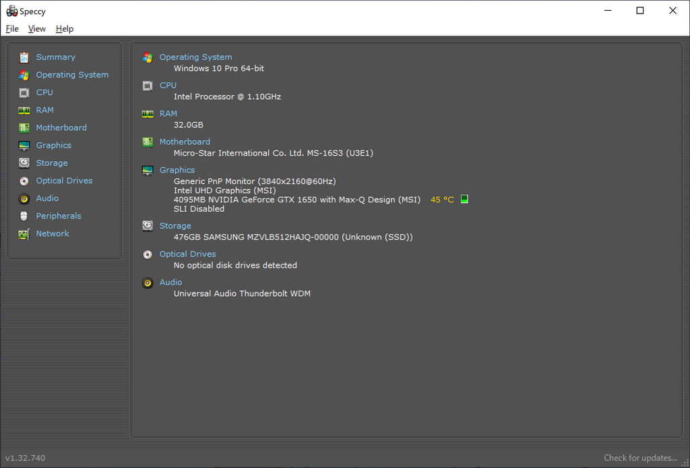
Task: Open the File menu
Action: 12,29
